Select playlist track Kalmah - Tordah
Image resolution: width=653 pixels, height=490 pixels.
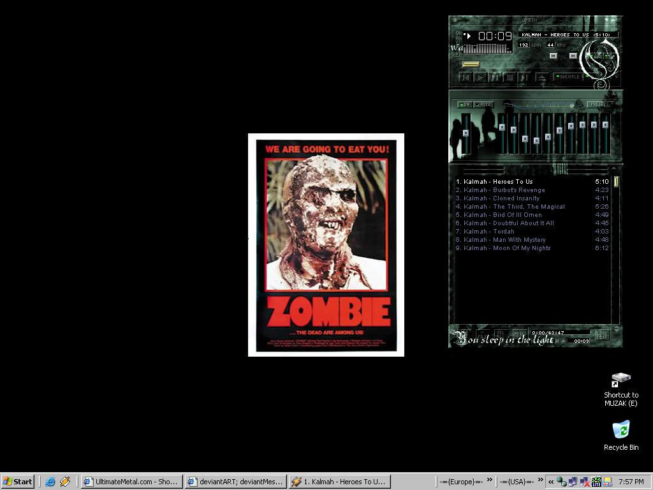point(532,232)
